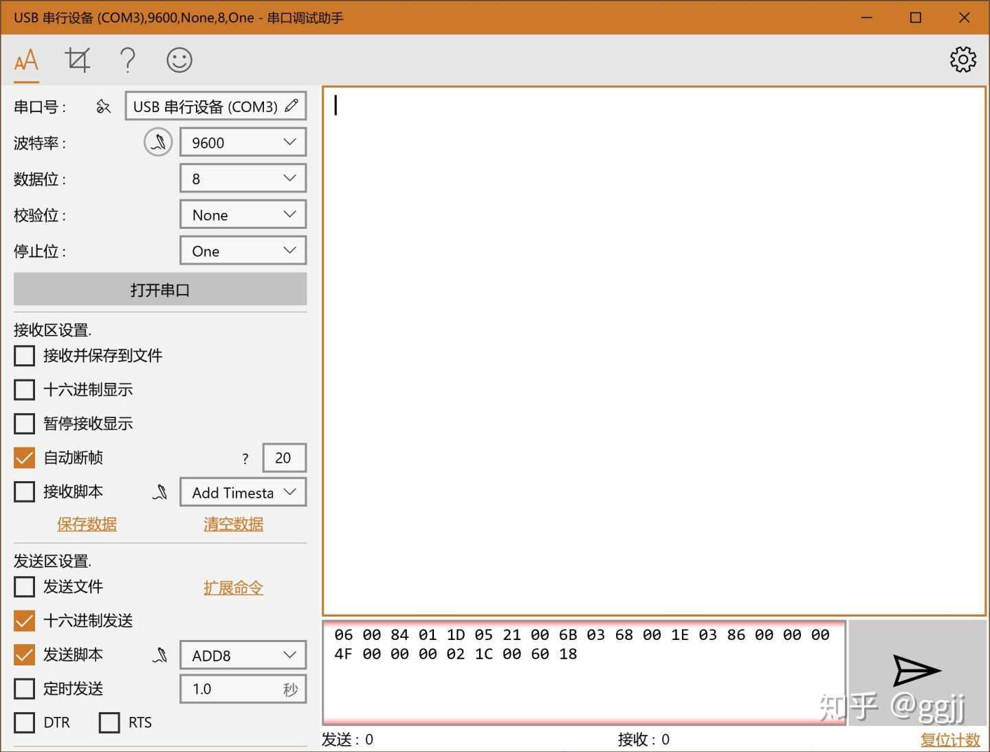This screenshot has height=752, width=990.
Task: Open the None parity dropdown
Action: (243, 214)
